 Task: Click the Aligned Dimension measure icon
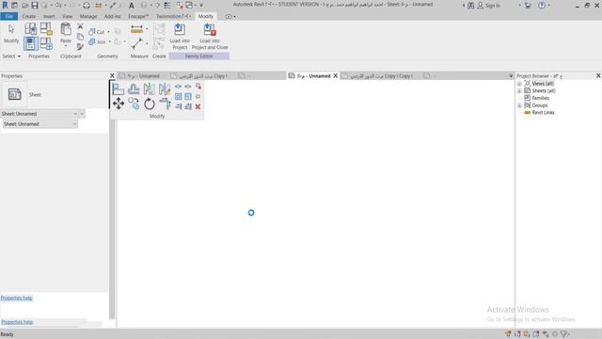click(x=136, y=29)
